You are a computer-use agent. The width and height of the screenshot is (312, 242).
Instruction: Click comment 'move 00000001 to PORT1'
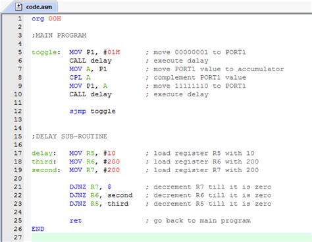click(199, 52)
